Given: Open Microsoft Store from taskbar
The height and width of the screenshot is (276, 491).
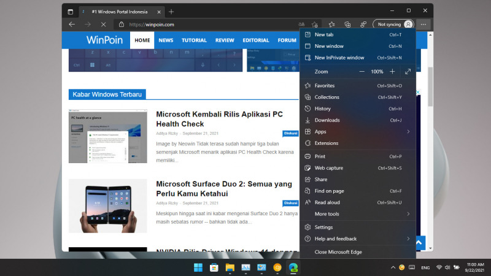Looking at the screenshot, I should point(214,267).
